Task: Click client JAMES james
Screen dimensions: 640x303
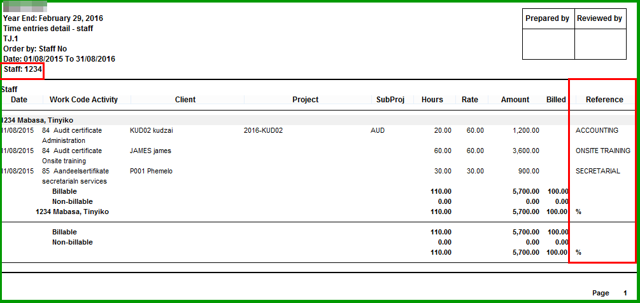Action: coord(150,151)
